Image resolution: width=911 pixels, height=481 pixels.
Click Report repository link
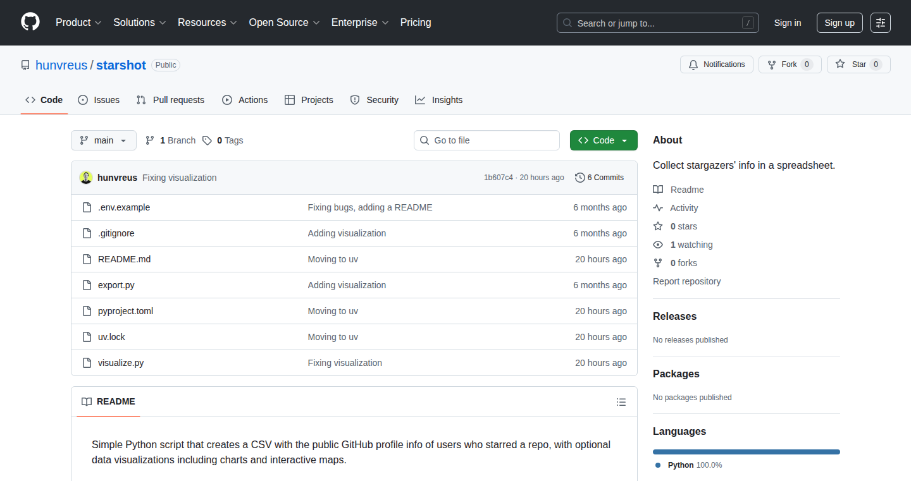(x=687, y=281)
